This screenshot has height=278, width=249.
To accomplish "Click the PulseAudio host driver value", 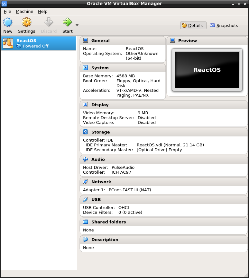I will click(123, 167).
